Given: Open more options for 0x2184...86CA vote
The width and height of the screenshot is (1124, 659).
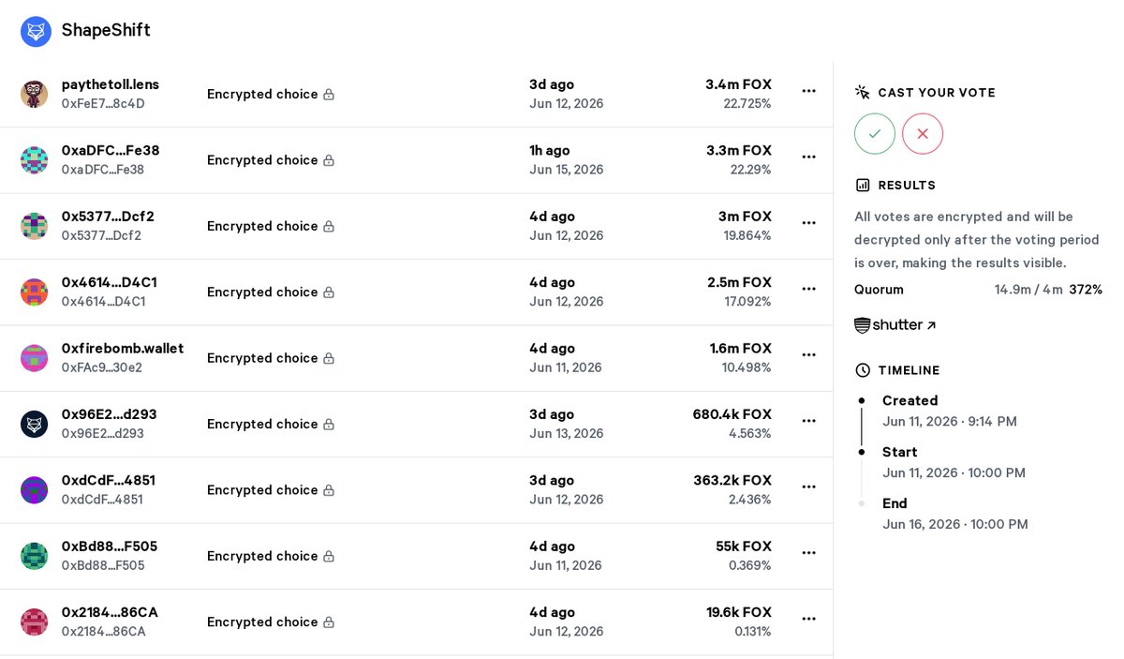Looking at the screenshot, I should 809,619.
